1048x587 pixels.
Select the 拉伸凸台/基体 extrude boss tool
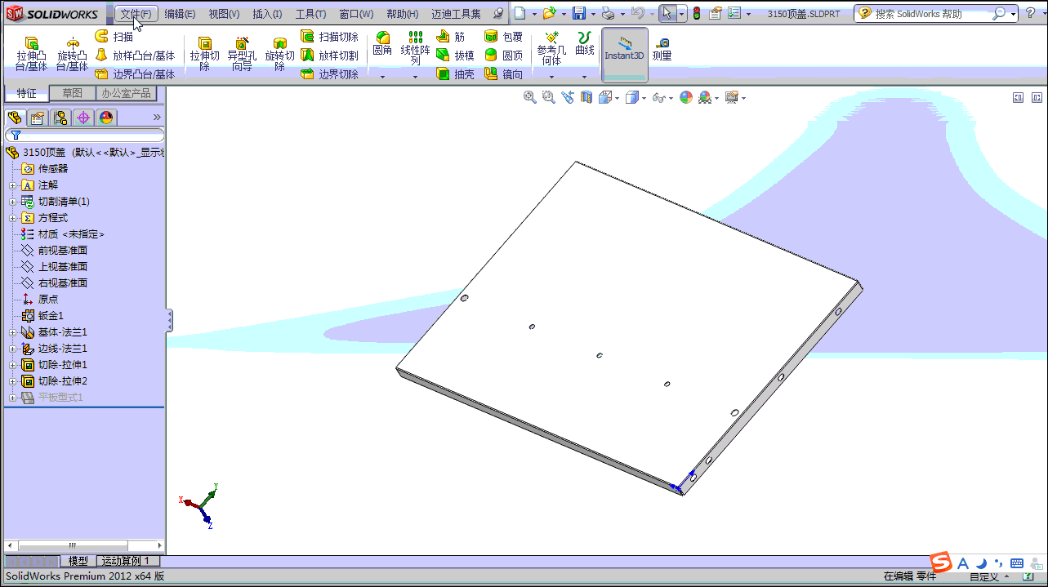click(x=32, y=54)
